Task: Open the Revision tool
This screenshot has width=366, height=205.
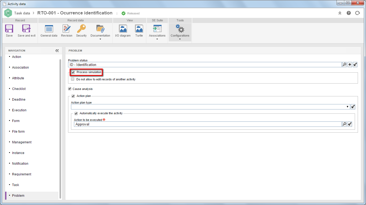Action: click(66, 29)
